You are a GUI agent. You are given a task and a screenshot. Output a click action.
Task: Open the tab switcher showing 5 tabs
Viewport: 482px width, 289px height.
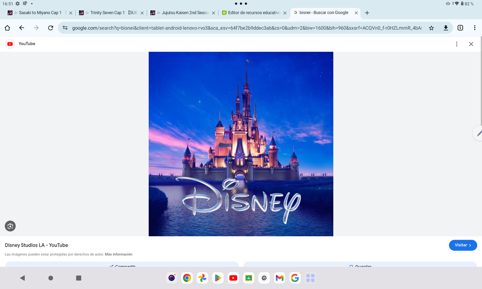tap(460, 28)
